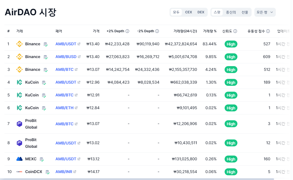Click Binance logo in AMB/BUSD row
293x180 pixels.
pyautogui.click(x=19, y=57)
